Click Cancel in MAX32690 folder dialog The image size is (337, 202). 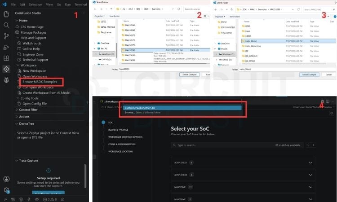[328, 75]
